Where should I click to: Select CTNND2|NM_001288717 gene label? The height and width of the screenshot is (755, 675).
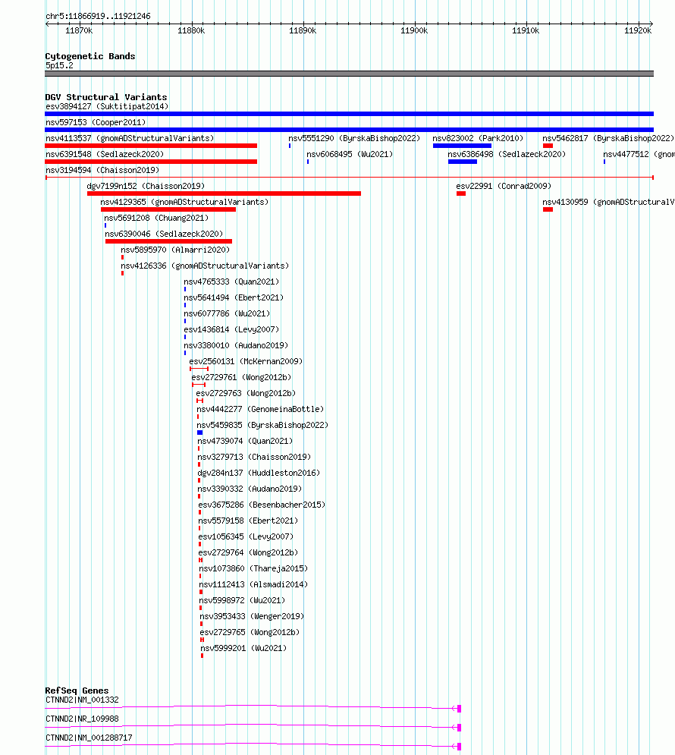(89, 738)
